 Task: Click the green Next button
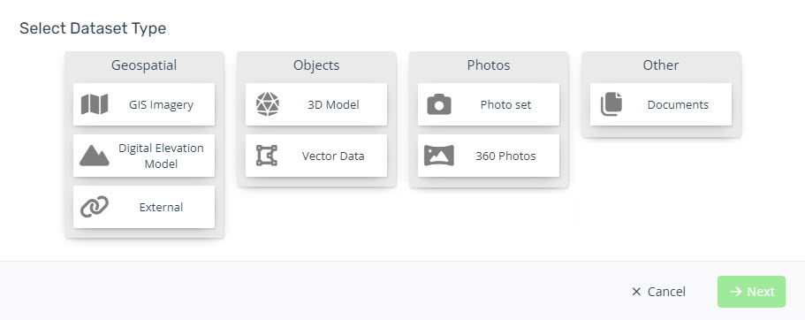[752, 292]
